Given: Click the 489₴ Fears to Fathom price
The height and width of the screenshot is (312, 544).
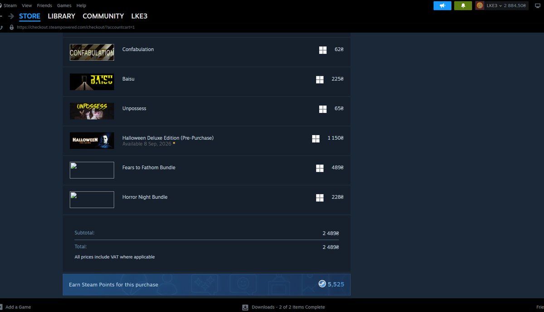Looking at the screenshot, I should click(337, 167).
